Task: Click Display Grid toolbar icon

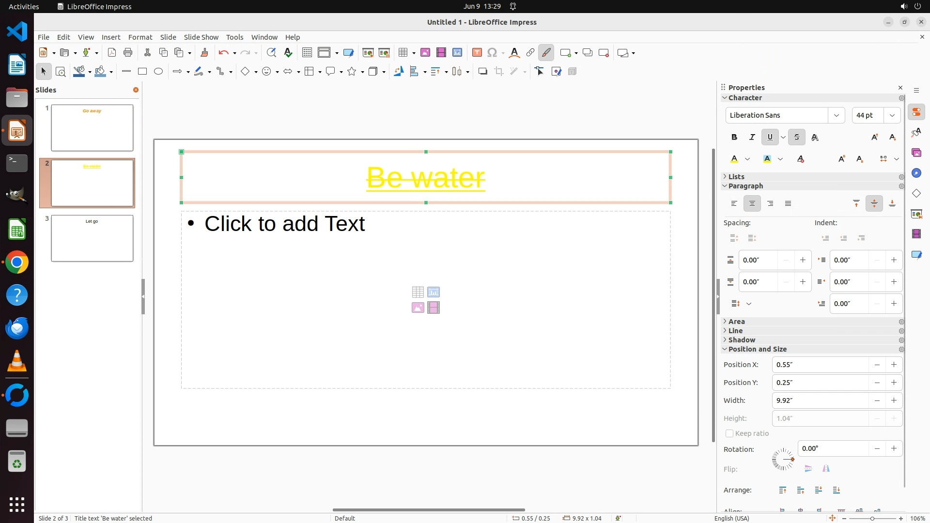Action: pos(307,53)
